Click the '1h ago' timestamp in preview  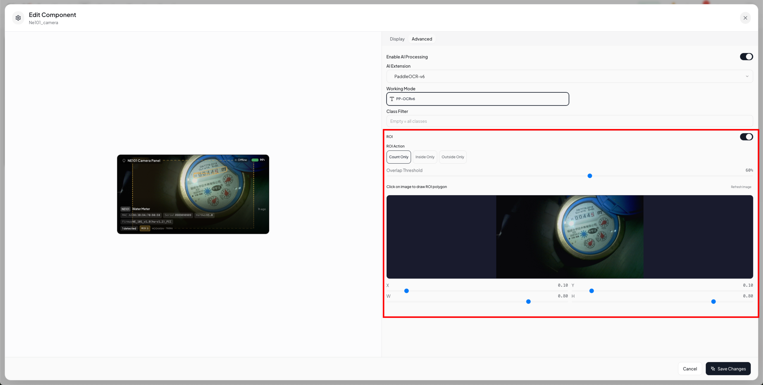(262, 209)
